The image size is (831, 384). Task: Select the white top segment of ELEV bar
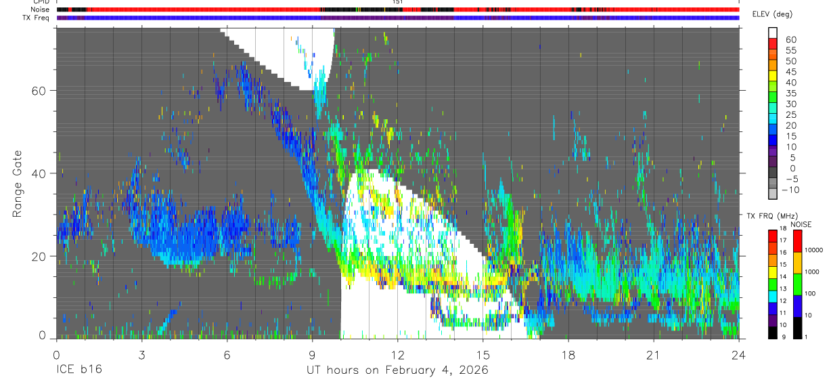(773, 33)
